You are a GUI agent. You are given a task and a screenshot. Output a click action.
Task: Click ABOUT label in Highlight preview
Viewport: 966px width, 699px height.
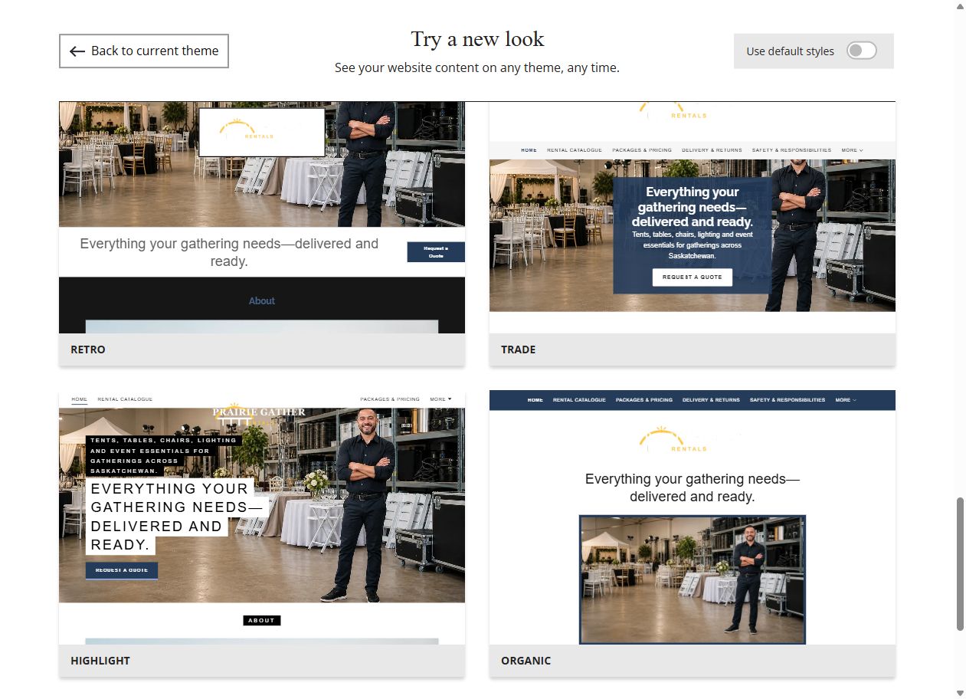tap(262, 620)
